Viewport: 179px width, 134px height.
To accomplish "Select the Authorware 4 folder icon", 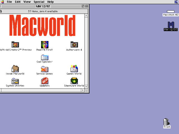I will [x=74, y=44].
